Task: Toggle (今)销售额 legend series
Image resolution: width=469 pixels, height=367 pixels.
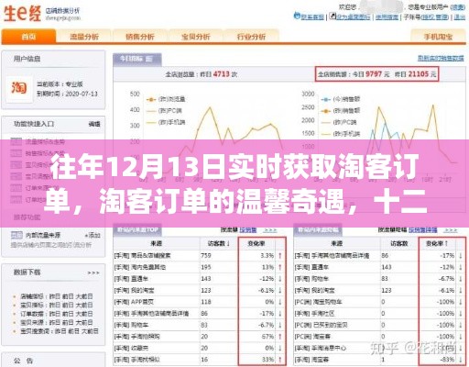Action: 341,99
